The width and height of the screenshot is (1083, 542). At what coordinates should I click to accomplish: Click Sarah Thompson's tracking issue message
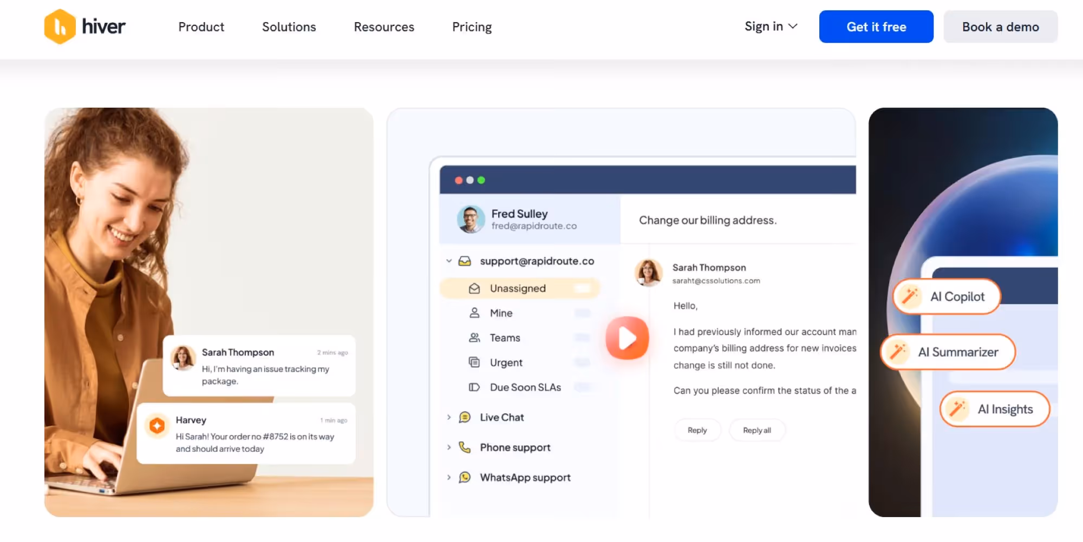coord(259,366)
